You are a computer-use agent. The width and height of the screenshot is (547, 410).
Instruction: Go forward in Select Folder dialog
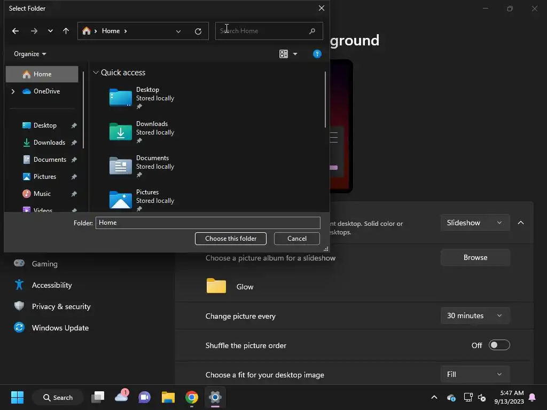tap(34, 31)
